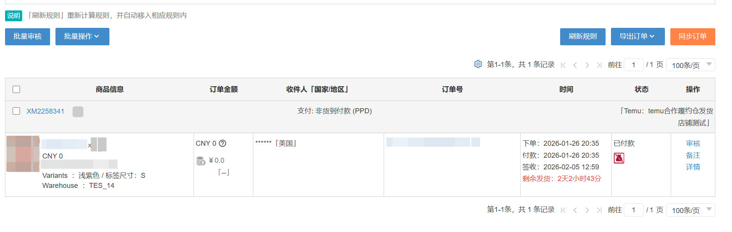732x232 pixels.
Task: Click the help icon beside CNY 0
Action: point(222,143)
